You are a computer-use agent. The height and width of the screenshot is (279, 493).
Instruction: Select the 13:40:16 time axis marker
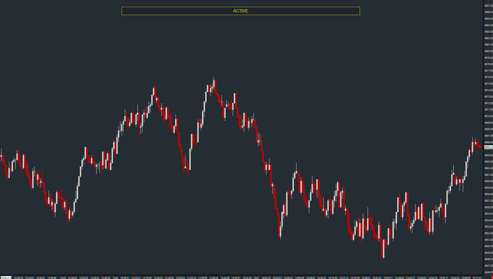point(214,278)
